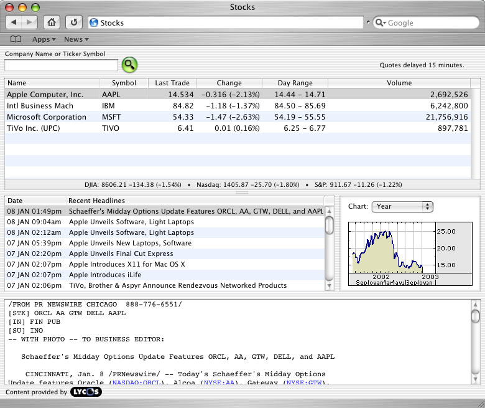Click the green magnifier search button
The width and height of the screenshot is (485, 408).
tap(129, 65)
